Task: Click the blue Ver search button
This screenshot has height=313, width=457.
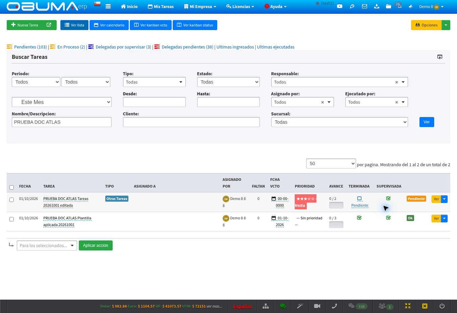Action: (x=426, y=122)
